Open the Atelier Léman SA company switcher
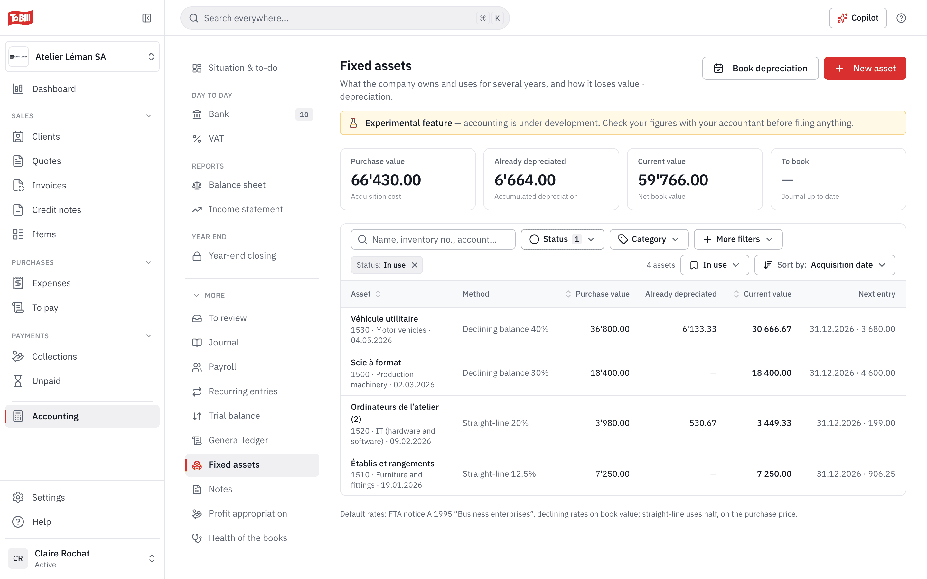The height and width of the screenshot is (579, 927). [82, 57]
